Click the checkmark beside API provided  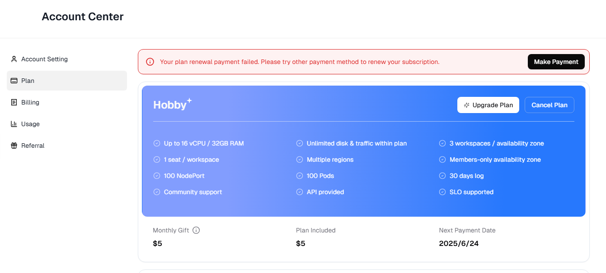(x=300, y=192)
